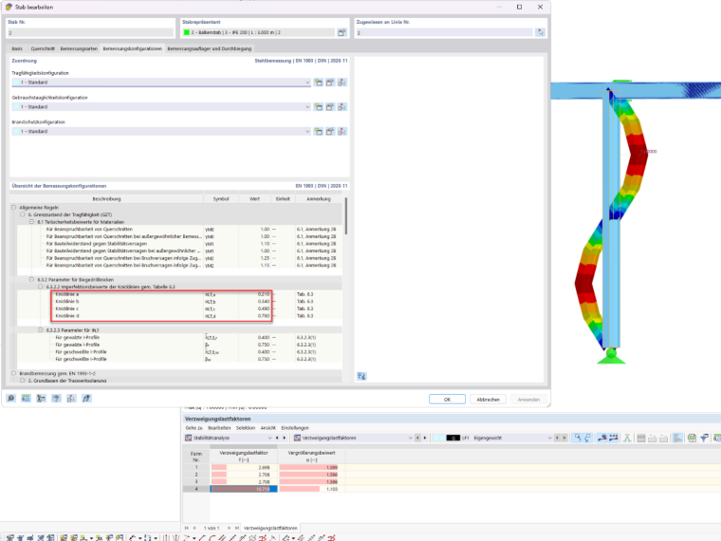Click the select-assign icon beside Brandschutzkonfiguration
721x541 pixels.
tap(342, 131)
